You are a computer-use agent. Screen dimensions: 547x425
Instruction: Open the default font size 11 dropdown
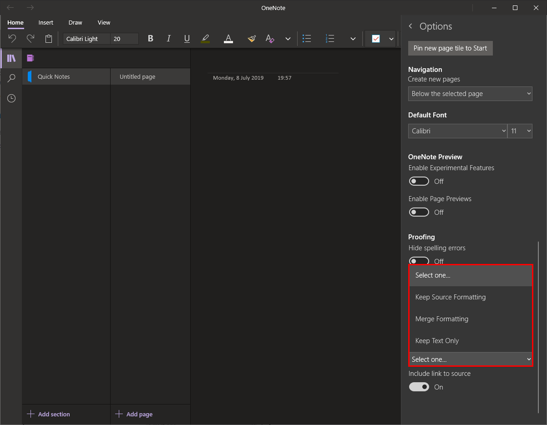click(x=520, y=131)
